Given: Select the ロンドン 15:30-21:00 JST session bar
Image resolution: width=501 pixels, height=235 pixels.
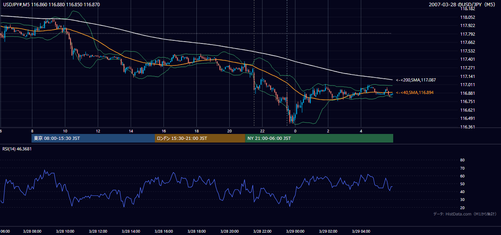Looking at the screenshot, I should coord(200,138).
